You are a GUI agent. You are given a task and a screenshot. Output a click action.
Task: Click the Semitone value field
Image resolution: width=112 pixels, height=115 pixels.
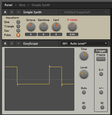pos(43,34)
